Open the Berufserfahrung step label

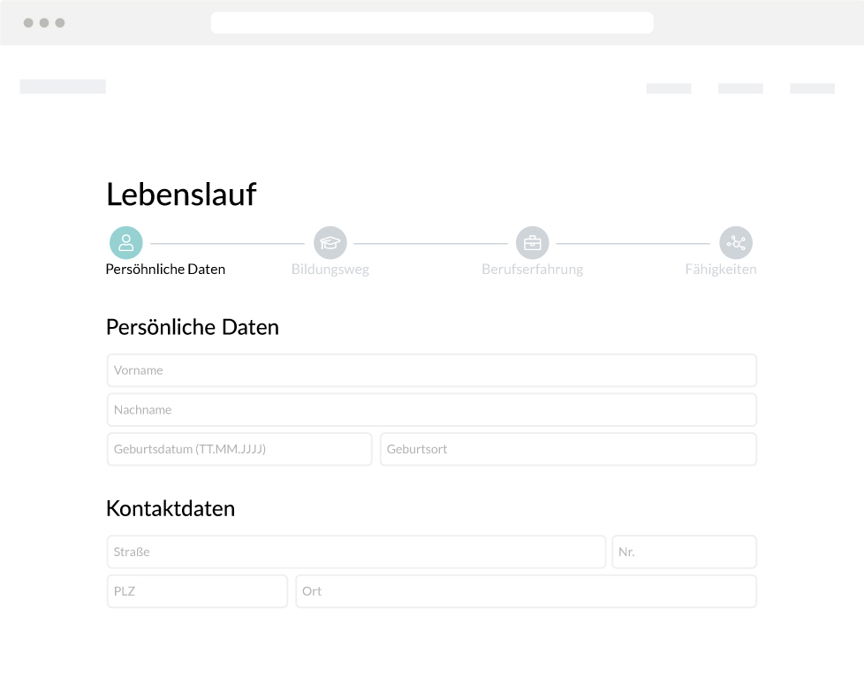(x=532, y=270)
